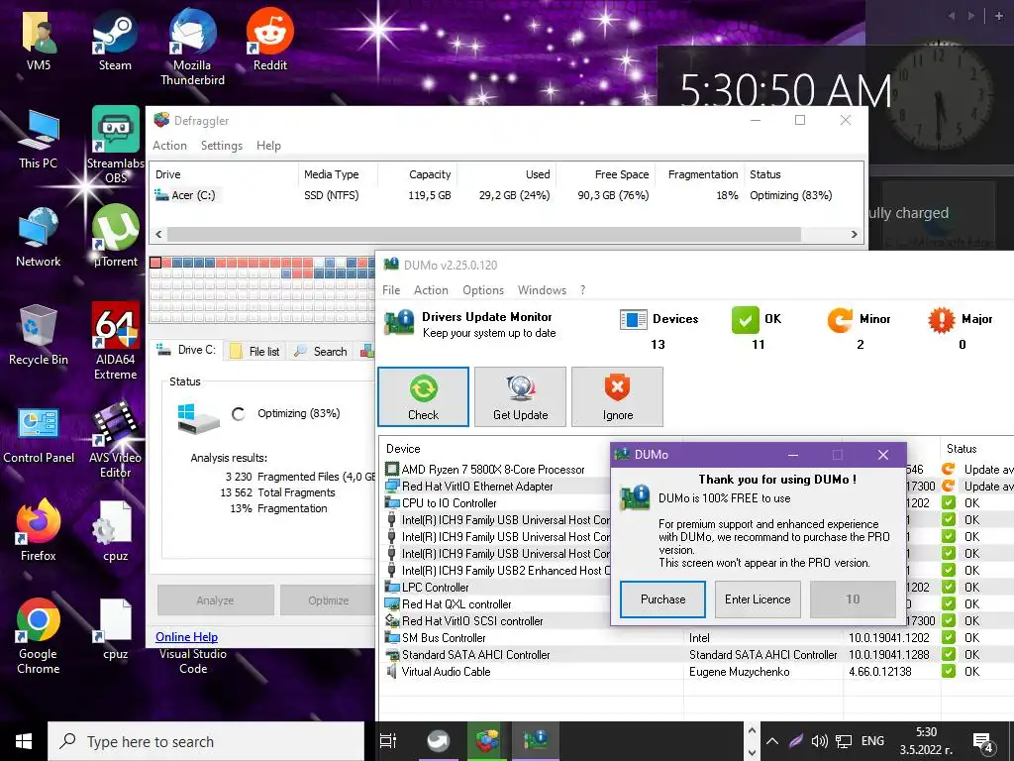This screenshot has height=761, width=1014.
Task: Open the VM5 folder desktop icon
Action: point(39,40)
